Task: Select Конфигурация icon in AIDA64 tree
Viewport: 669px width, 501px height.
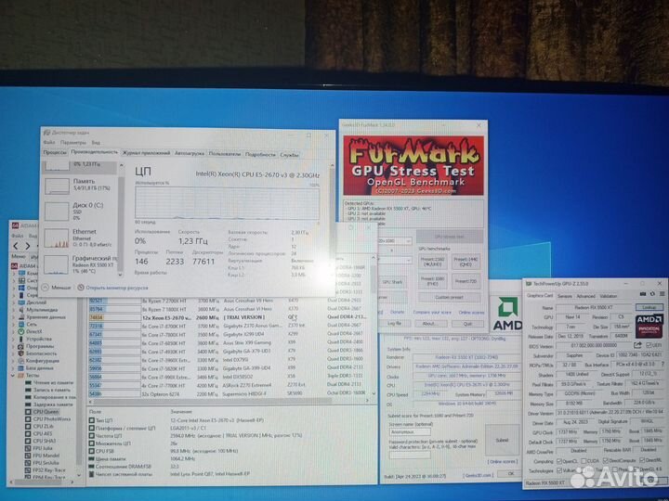Action: coord(21,360)
